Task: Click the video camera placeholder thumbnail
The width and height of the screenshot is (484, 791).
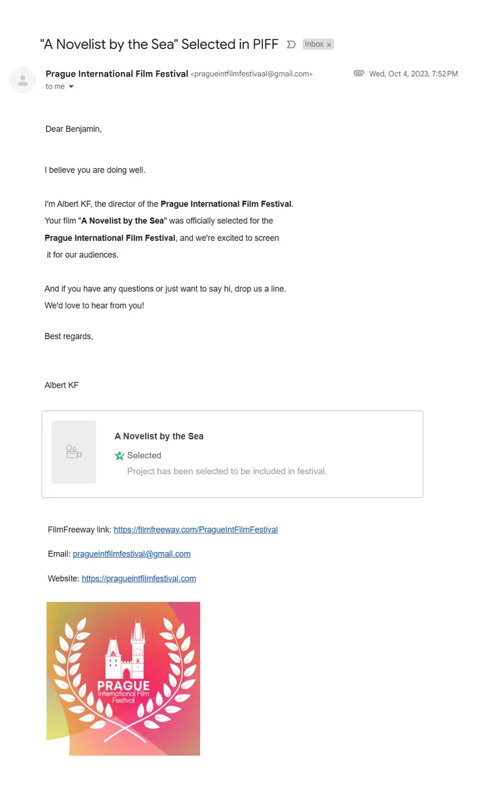Action: click(74, 452)
